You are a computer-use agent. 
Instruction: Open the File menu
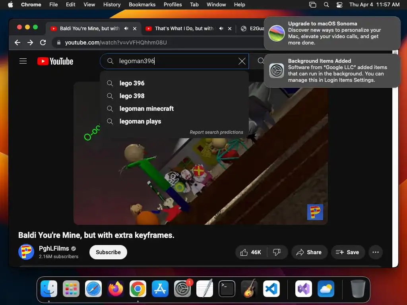[x=54, y=5]
